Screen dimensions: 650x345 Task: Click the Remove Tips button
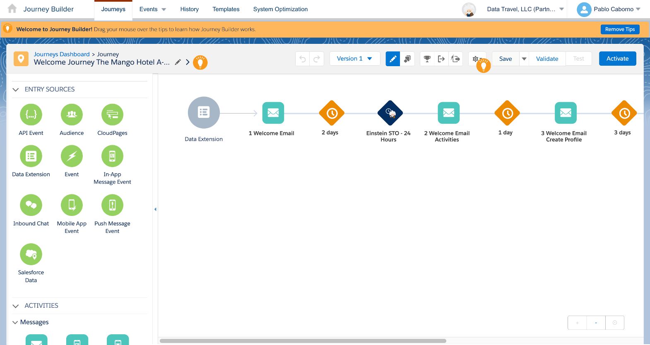(x=620, y=29)
